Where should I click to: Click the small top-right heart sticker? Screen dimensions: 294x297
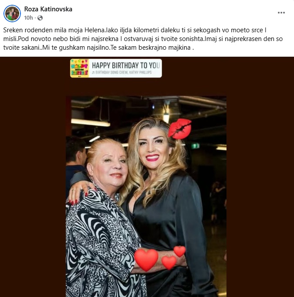click(x=179, y=251)
